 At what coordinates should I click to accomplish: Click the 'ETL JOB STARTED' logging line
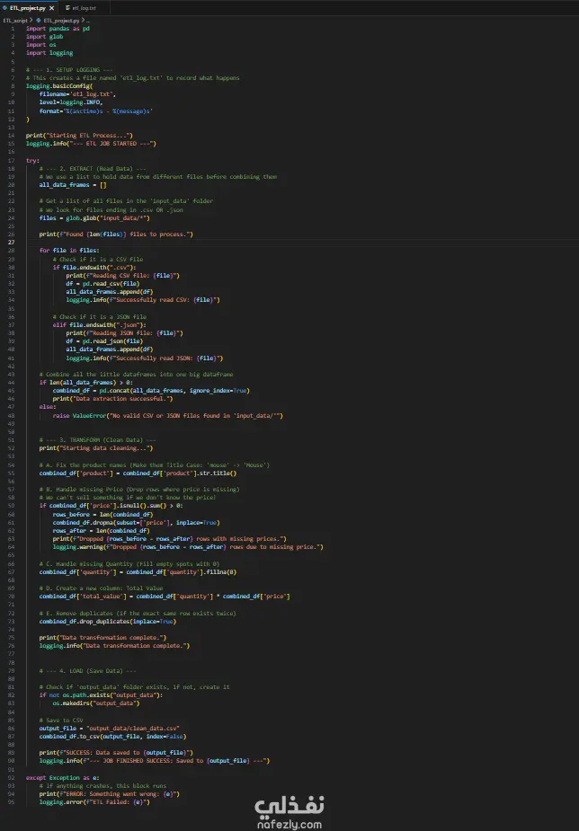pyautogui.click(x=91, y=144)
